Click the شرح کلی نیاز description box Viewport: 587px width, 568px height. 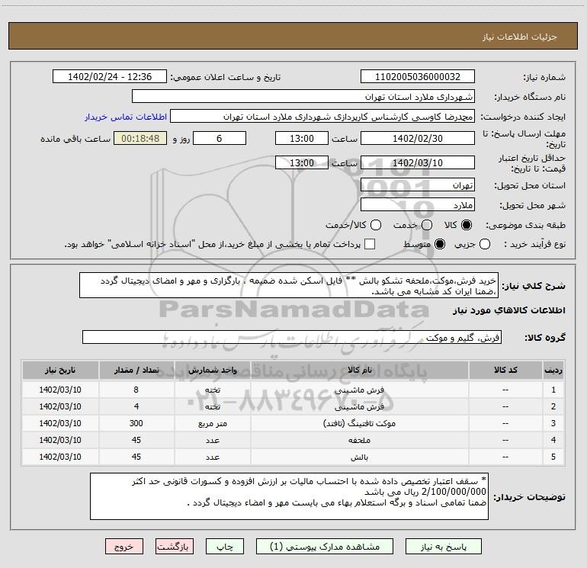tap(289, 286)
